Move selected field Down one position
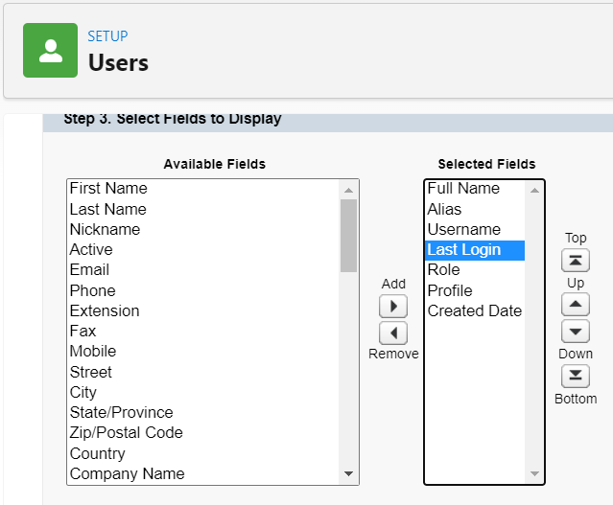The width and height of the screenshot is (613, 505). [576, 332]
